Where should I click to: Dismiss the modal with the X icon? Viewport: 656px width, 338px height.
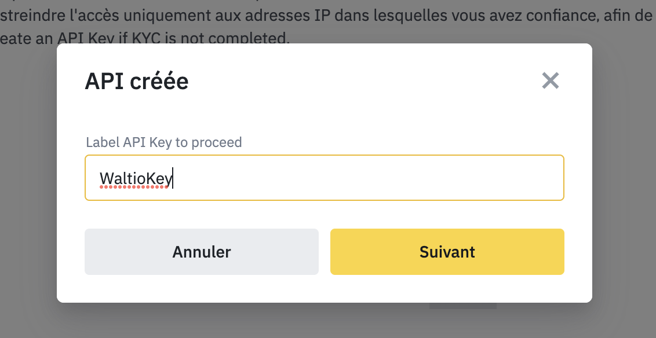click(x=550, y=81)
